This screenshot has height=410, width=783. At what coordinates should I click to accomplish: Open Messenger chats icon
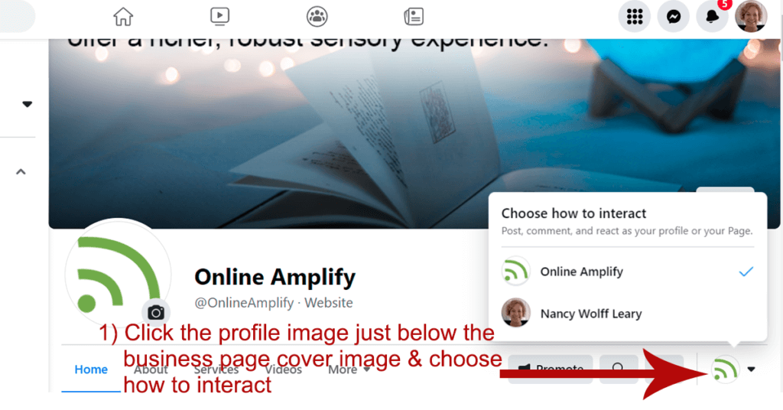[x=673, y=17]
